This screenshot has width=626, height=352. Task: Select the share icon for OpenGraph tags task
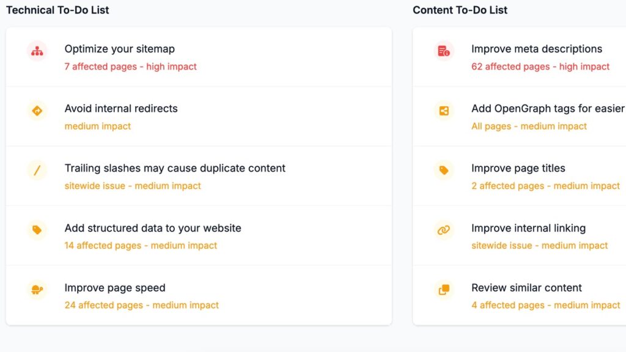[x=443, y=111]
